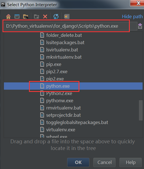Click file icon next to lsvirtualenv.bat
The width and height of the screenshot is (144, 169).
pos(42,50)
